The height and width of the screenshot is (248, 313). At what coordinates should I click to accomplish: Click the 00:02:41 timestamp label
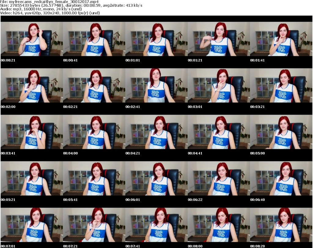pos(133,107)
